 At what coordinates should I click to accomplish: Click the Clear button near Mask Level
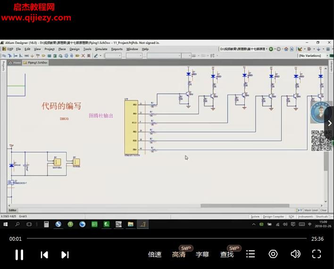coord(323,210)
